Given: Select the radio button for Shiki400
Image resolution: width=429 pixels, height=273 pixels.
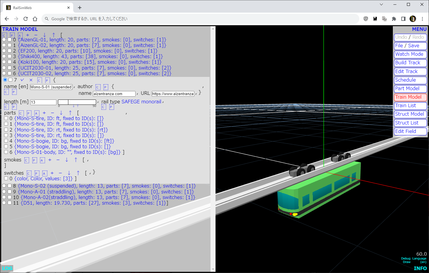Looking at the screenshot, I should pos(4,56).
